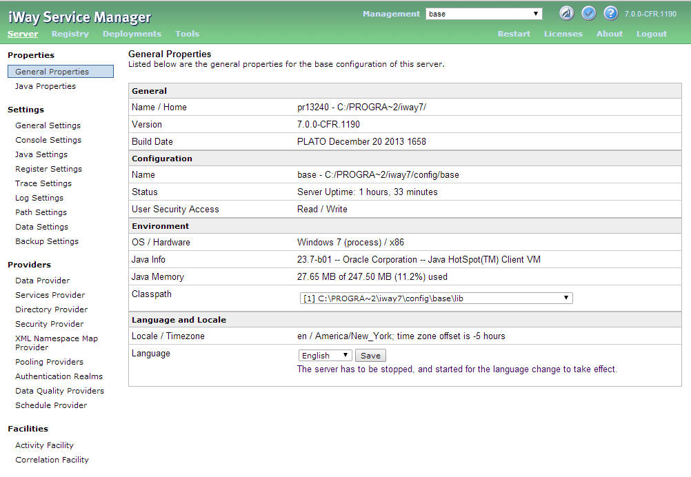The height and width of the screenshot is (477, 691).
Task: Expand the Classpath dropdown list
Action: [x=436, y=298]
